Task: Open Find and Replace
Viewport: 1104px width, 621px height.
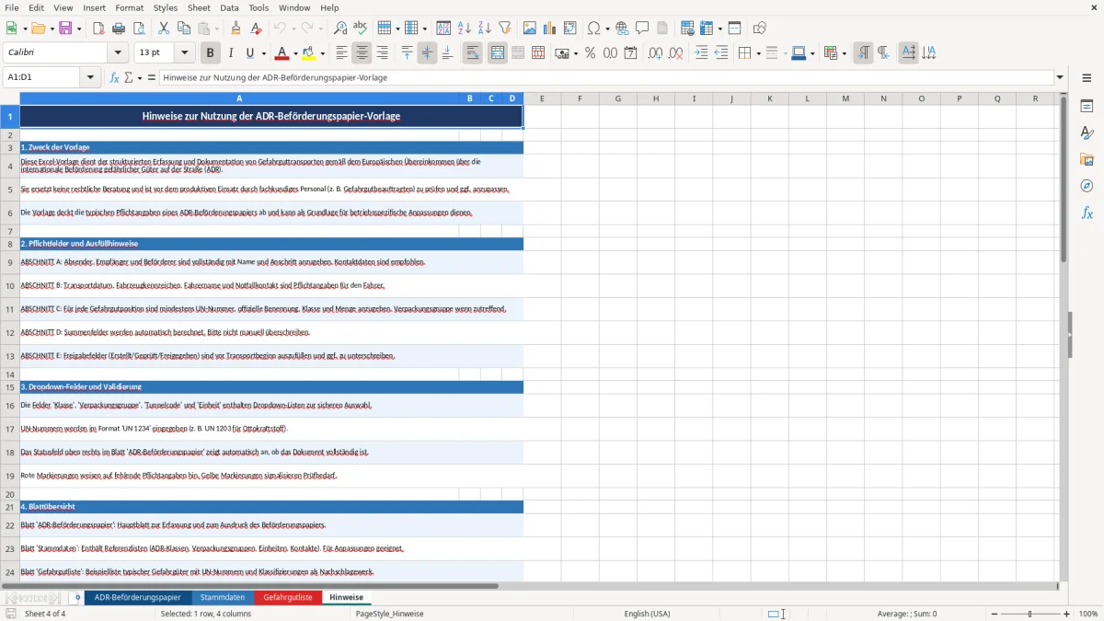Action: point(339,29)
